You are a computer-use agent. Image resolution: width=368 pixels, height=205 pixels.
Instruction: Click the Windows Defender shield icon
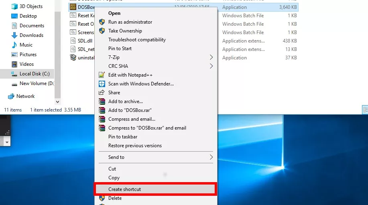click(x=102, y=84)
